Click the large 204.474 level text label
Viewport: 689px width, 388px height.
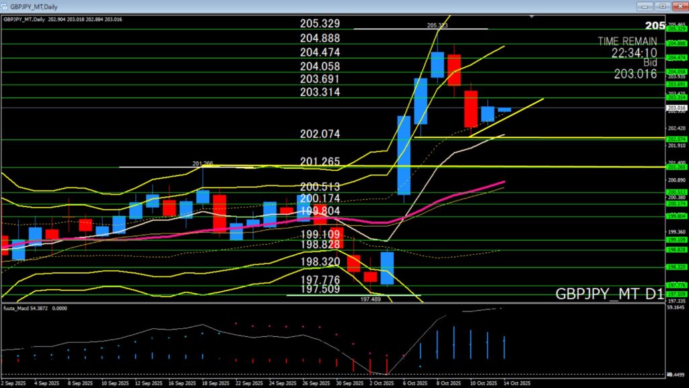click(320, 52)
